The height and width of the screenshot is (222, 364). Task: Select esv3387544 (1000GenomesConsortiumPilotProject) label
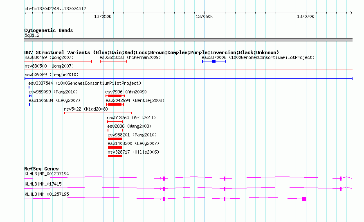pos(85,83)
